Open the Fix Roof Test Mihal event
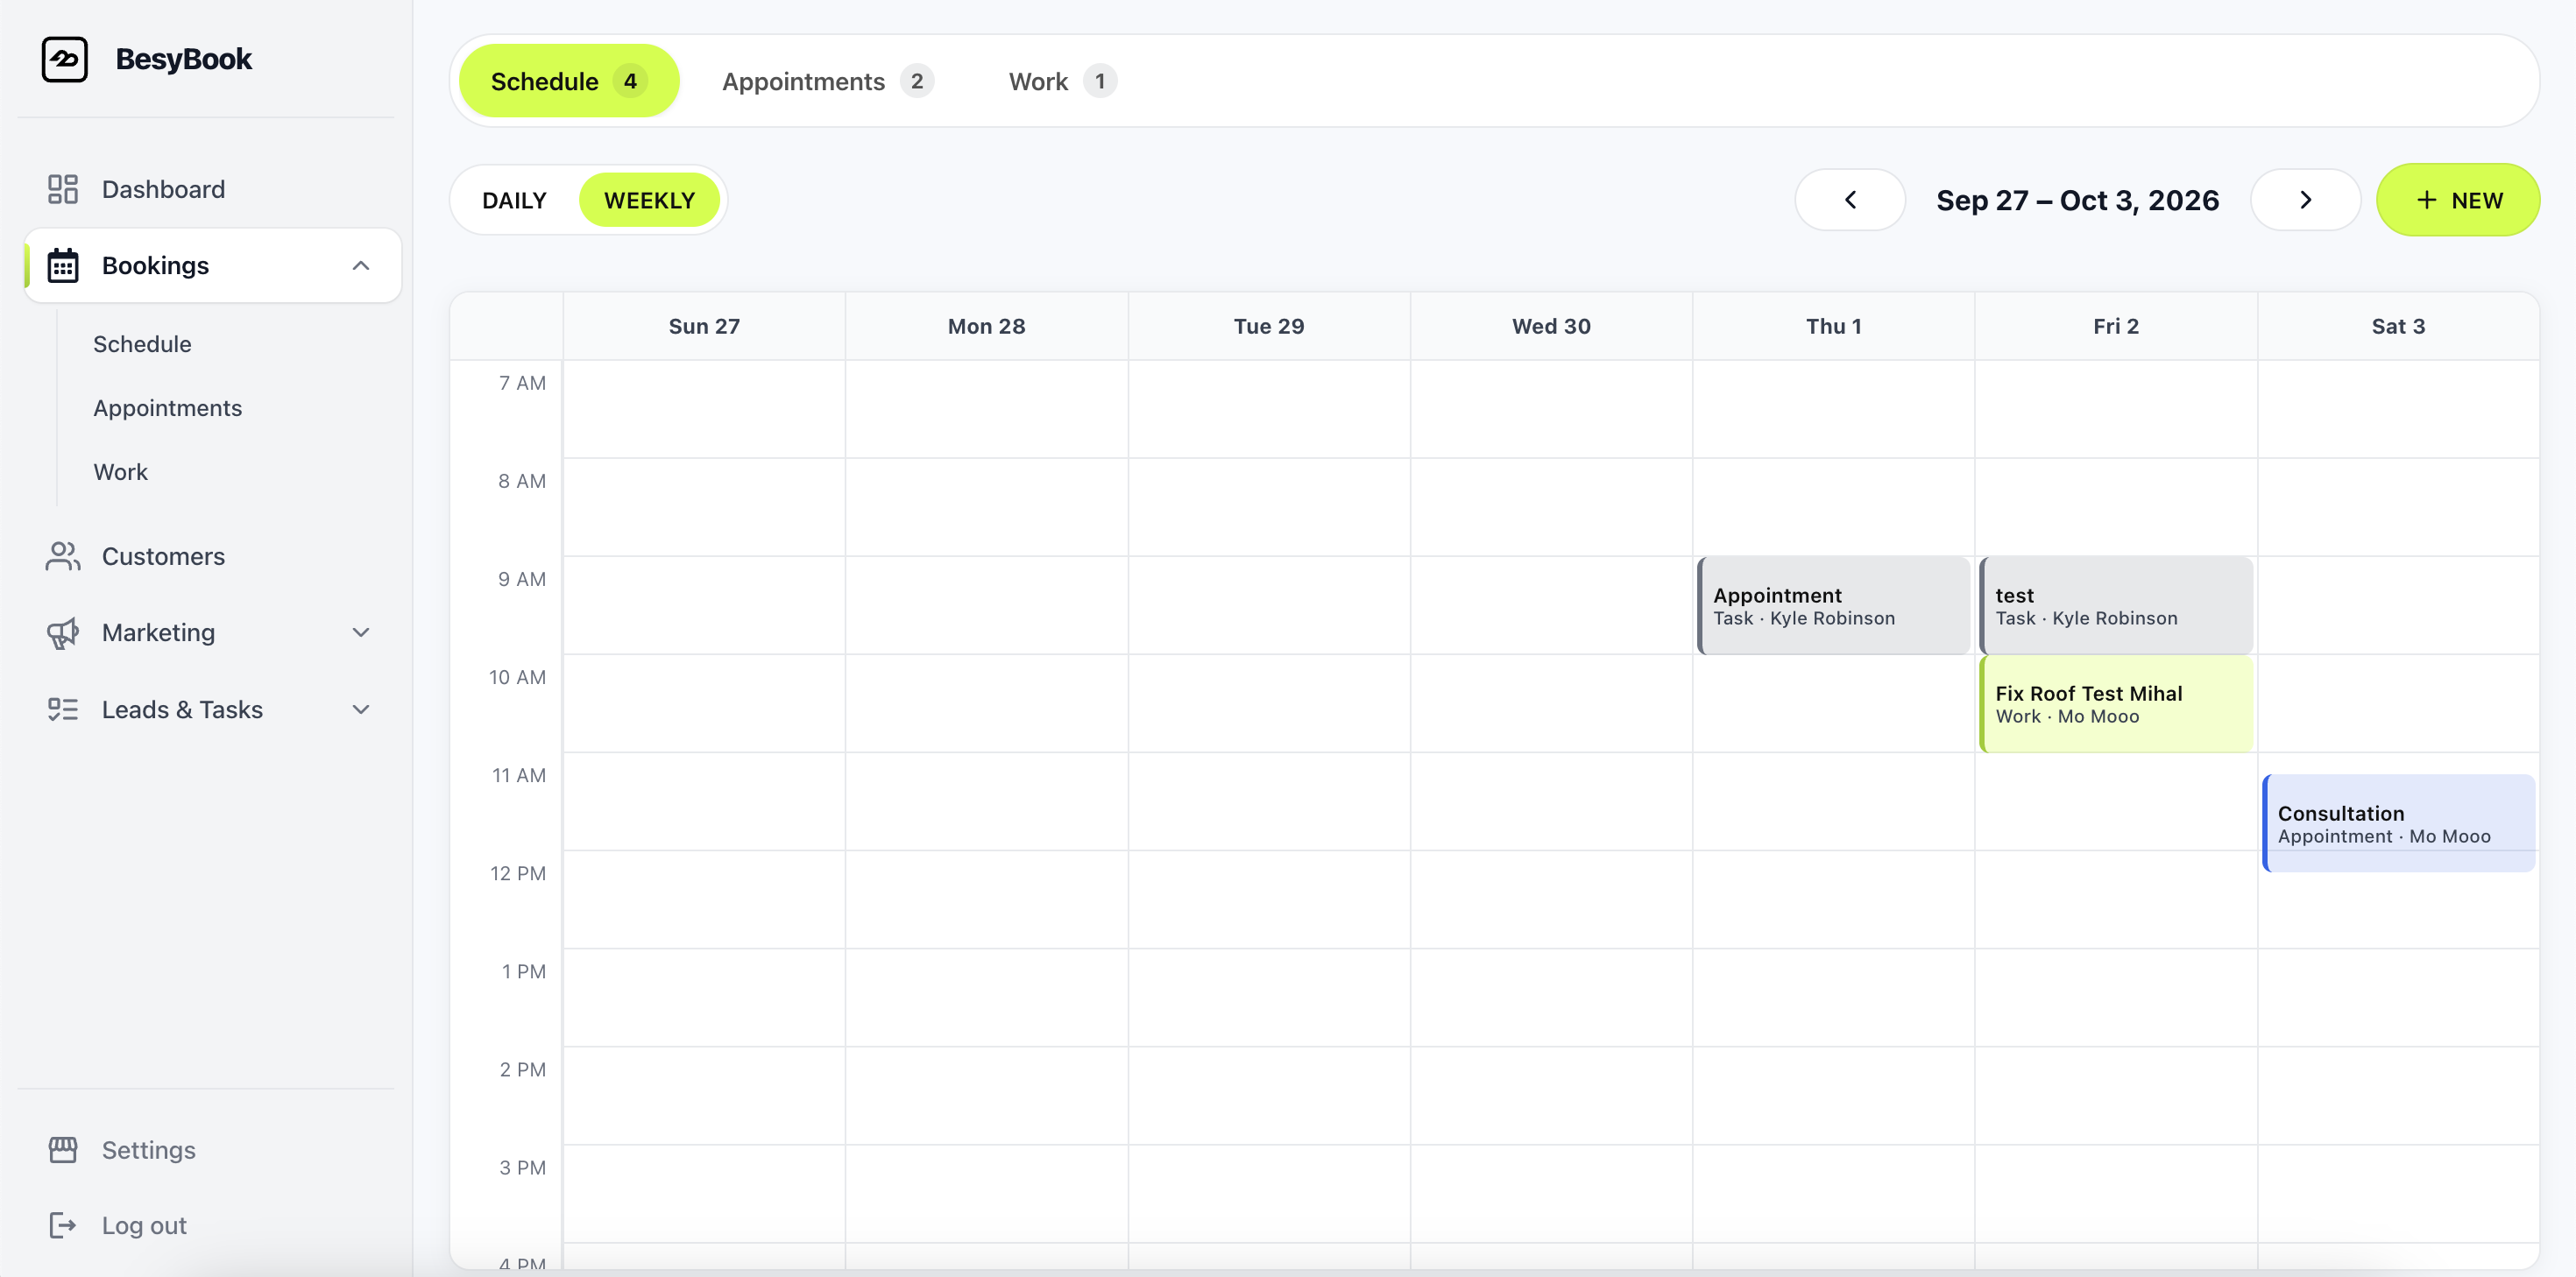 click(2115, 703)
